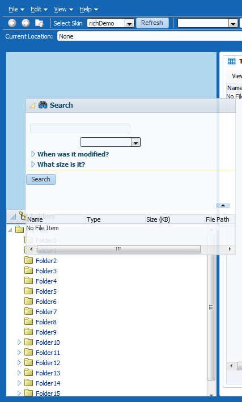
Task: Expand Folder11 tree node
Action: tap(19, 352)
